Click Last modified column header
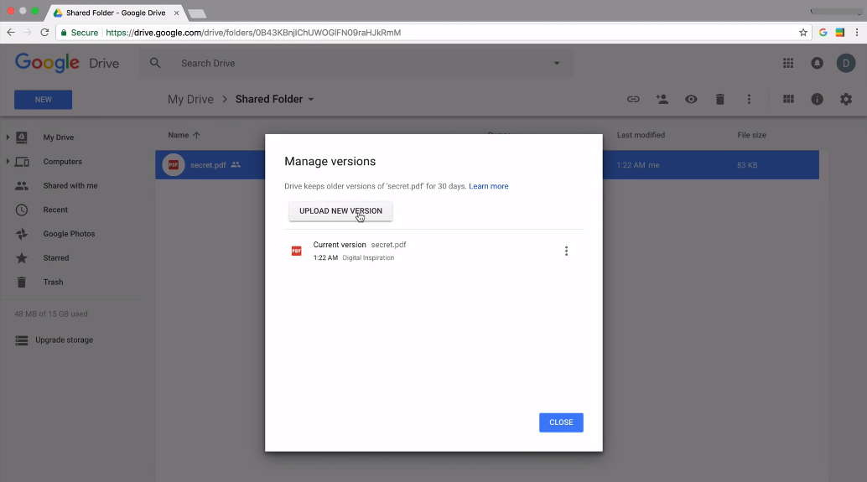 (641, 135)
